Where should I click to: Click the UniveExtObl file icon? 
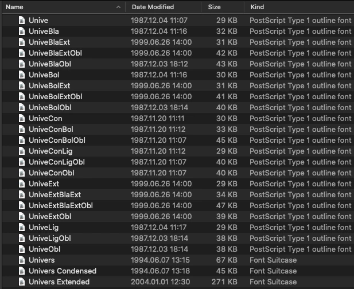tap(22, 216)
